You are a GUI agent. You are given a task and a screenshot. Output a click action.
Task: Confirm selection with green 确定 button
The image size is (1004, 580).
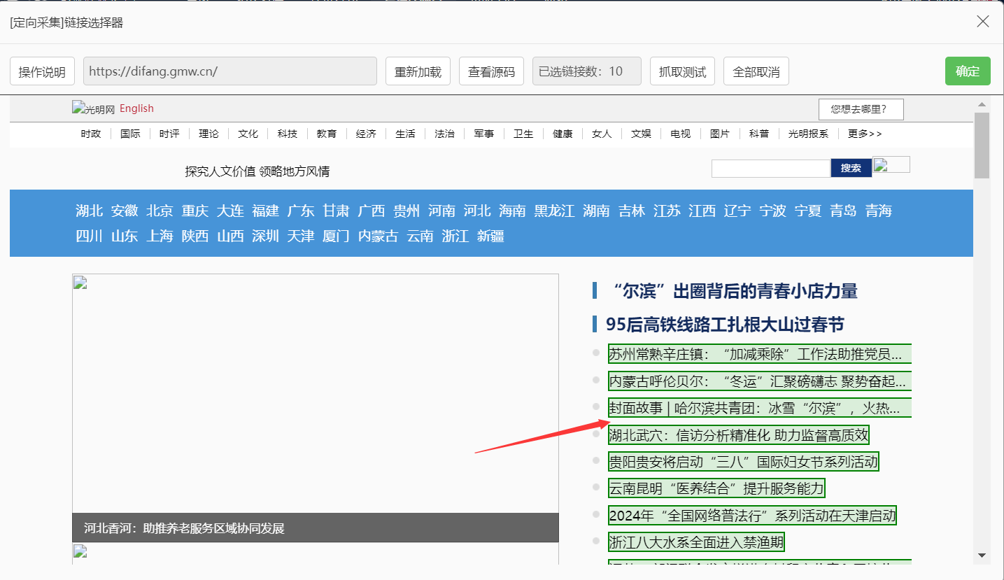[967, 71]
